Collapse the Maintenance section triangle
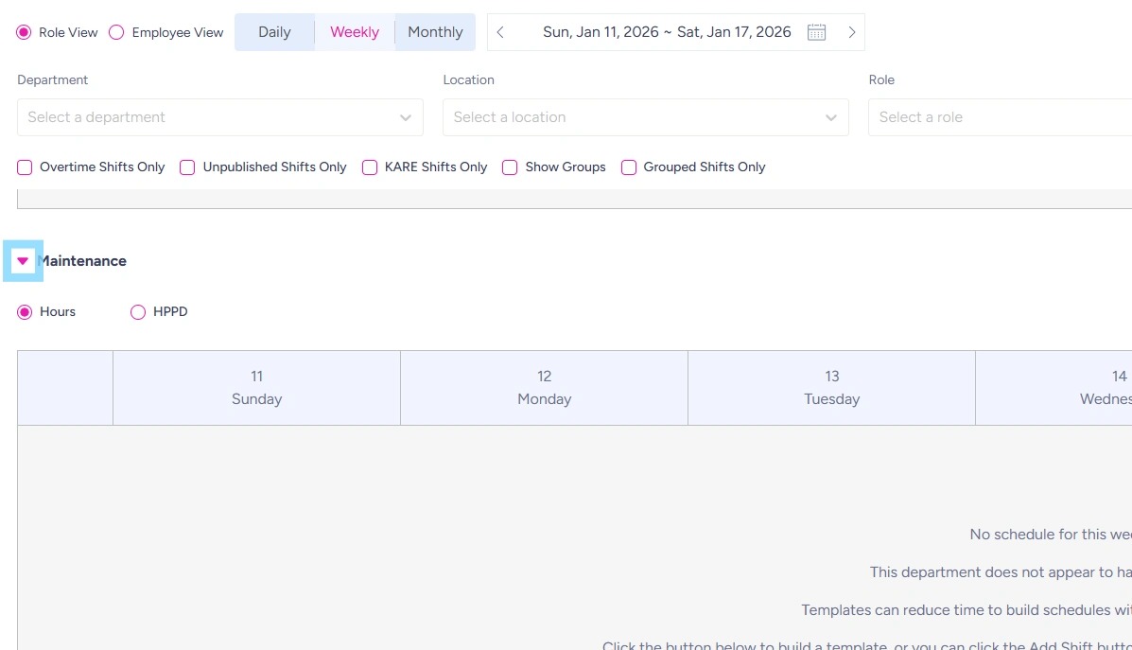The image size is (1132, 650). coord(23,261)
